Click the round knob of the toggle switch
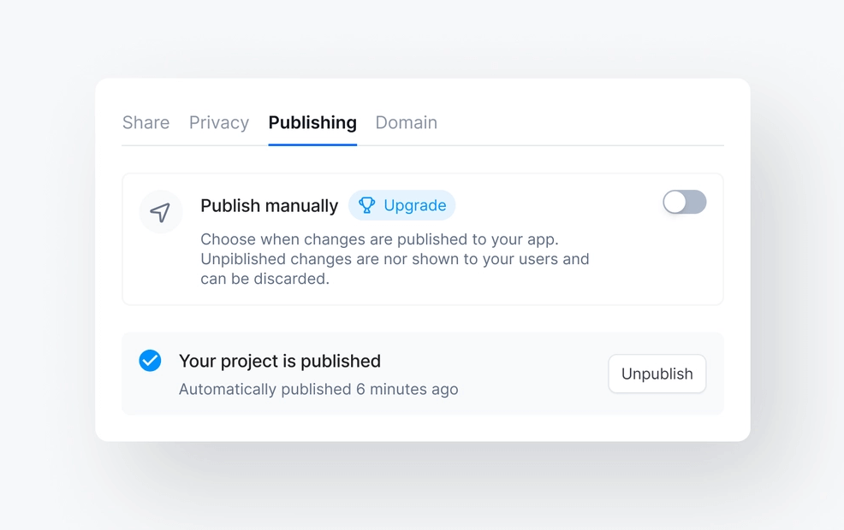Screen dimensions: 844x530 tap(675, 203)
